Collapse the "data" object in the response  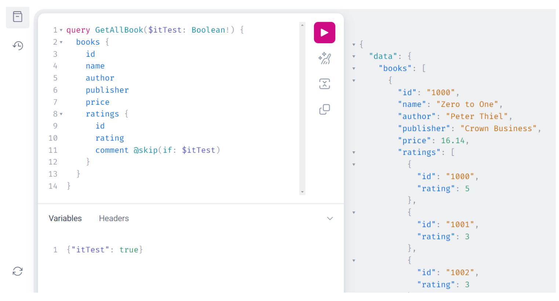(x=354, y=56)
